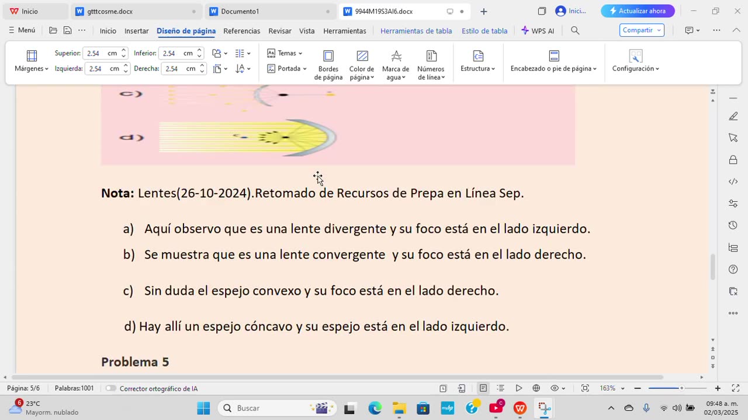The image size is (748, 420).
Task: Open the code icon in right sidebar
Action: click(x=733, y=181)
